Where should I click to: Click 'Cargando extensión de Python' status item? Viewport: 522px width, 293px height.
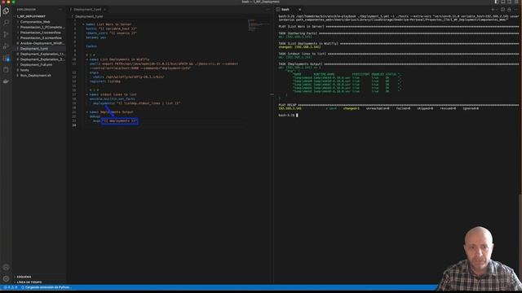pos(46,287)
